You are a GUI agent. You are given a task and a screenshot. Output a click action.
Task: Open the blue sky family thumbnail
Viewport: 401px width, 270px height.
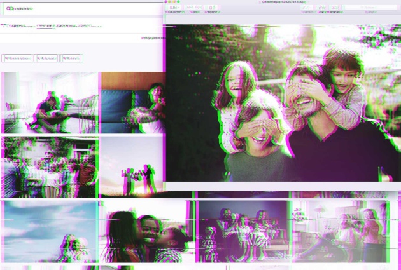point(49,231)
